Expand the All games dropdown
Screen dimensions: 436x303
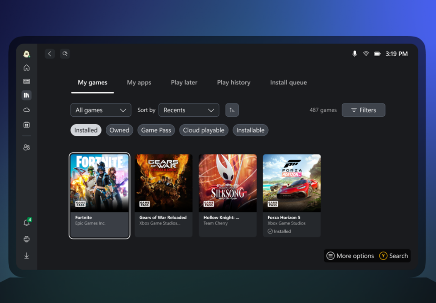click(x=101, y=110)
